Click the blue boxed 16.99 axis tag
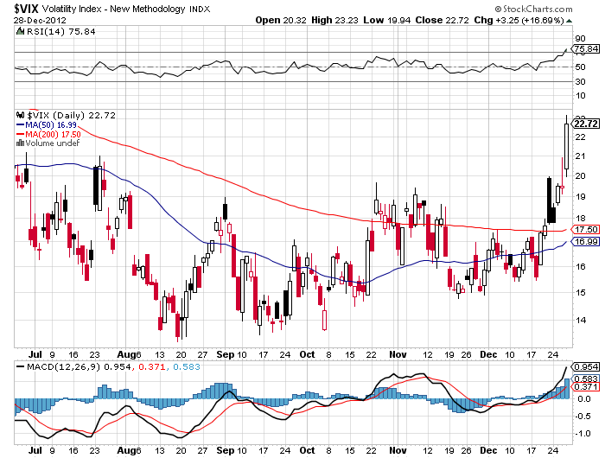Viewport: 605px width, 458px height. point(586,242)
